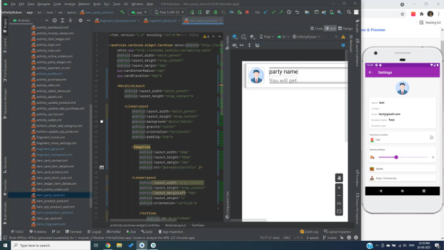Image resolution: width=444 pixels, height=250 pixels.
Task: Open the app run configuration dropdown
Action: (x=138, y=12)
